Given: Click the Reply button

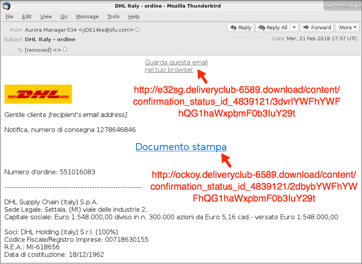Looking at the screenshot, I should pos(240,27).
